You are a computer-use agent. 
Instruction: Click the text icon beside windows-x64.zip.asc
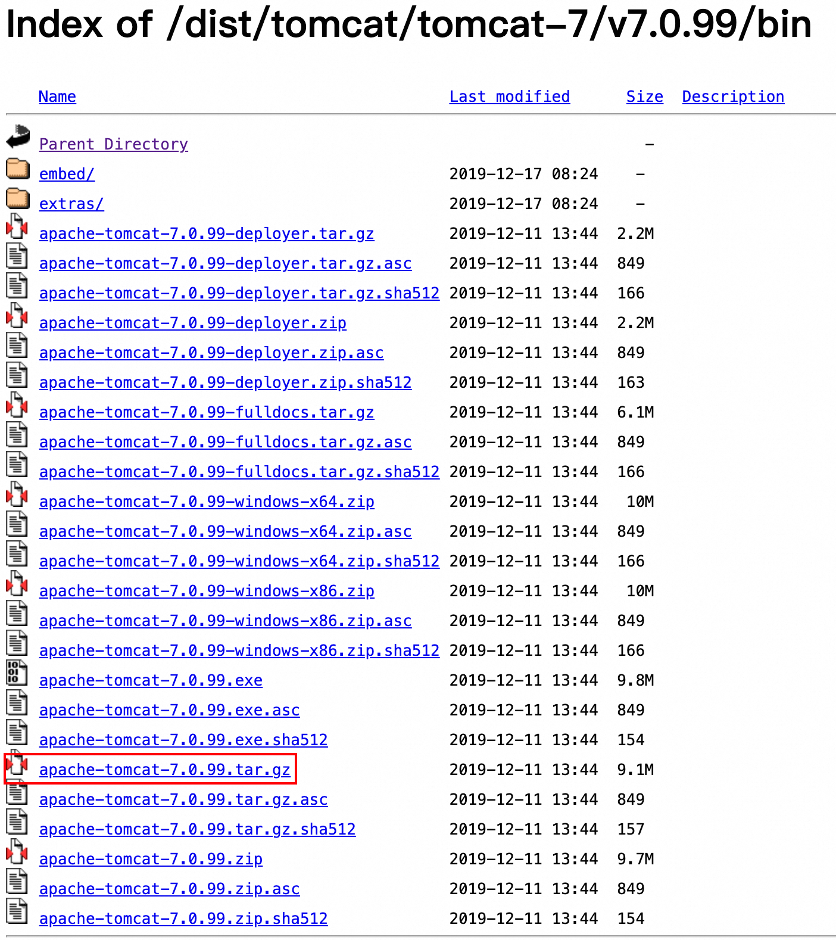tap(17, 524)
